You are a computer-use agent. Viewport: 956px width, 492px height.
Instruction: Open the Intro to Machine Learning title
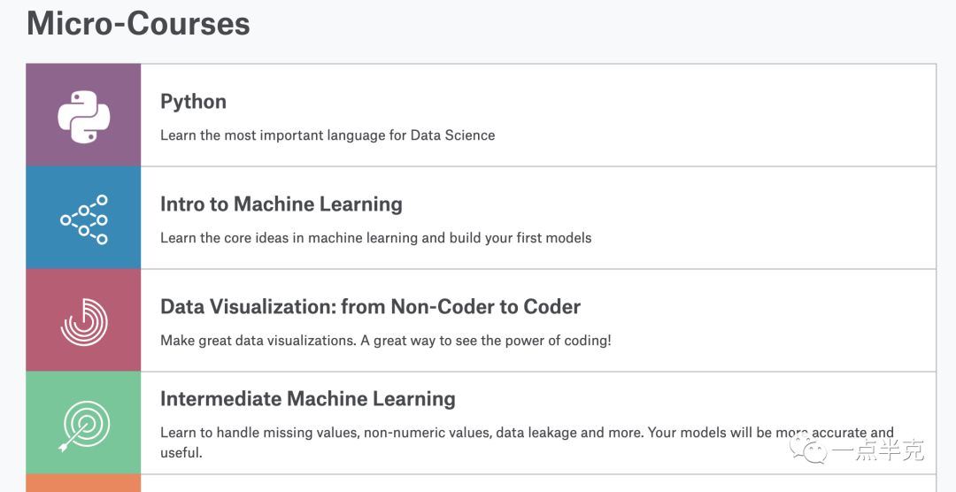[281, 204]
